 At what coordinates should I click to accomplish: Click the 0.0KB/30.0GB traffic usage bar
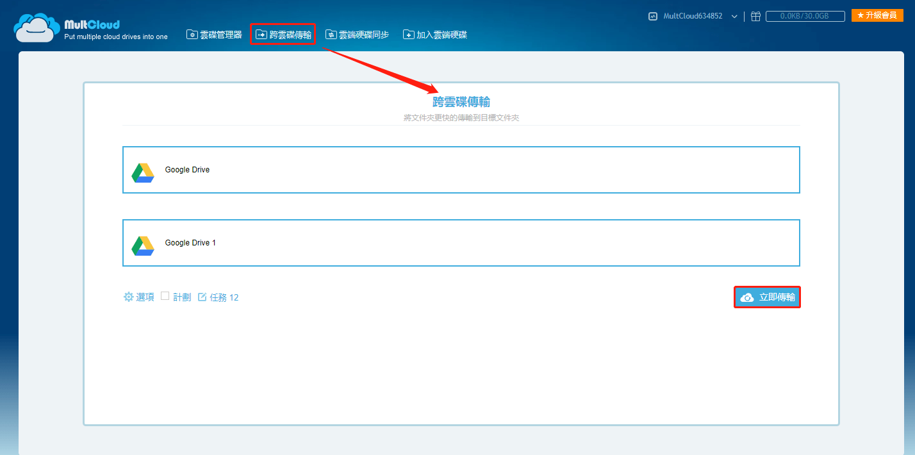(x=805, y=16)
